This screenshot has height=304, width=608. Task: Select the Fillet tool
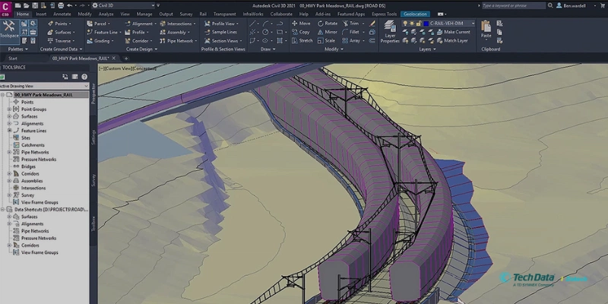click(351, 32)
